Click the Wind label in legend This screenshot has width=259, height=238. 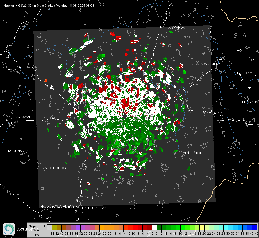pos(37,230)
